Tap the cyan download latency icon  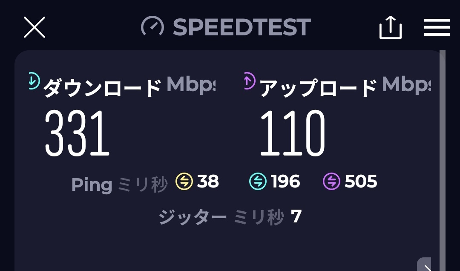point(258,182)
